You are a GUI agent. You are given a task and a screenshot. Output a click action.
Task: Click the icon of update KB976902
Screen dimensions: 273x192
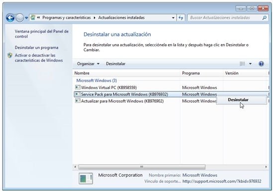pos(78,100)
